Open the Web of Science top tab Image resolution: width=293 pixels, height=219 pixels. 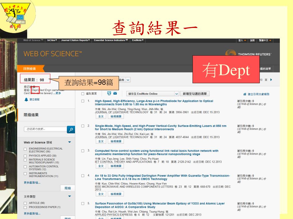(33, 40)
